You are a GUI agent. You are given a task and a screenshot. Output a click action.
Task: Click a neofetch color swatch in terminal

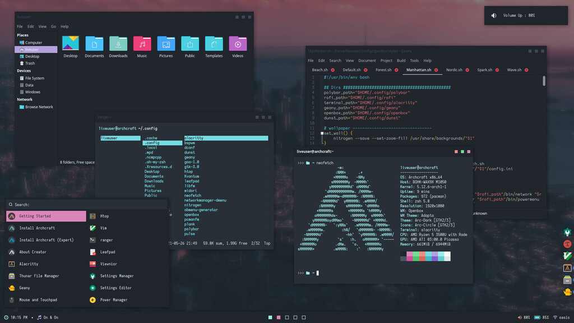423,256
